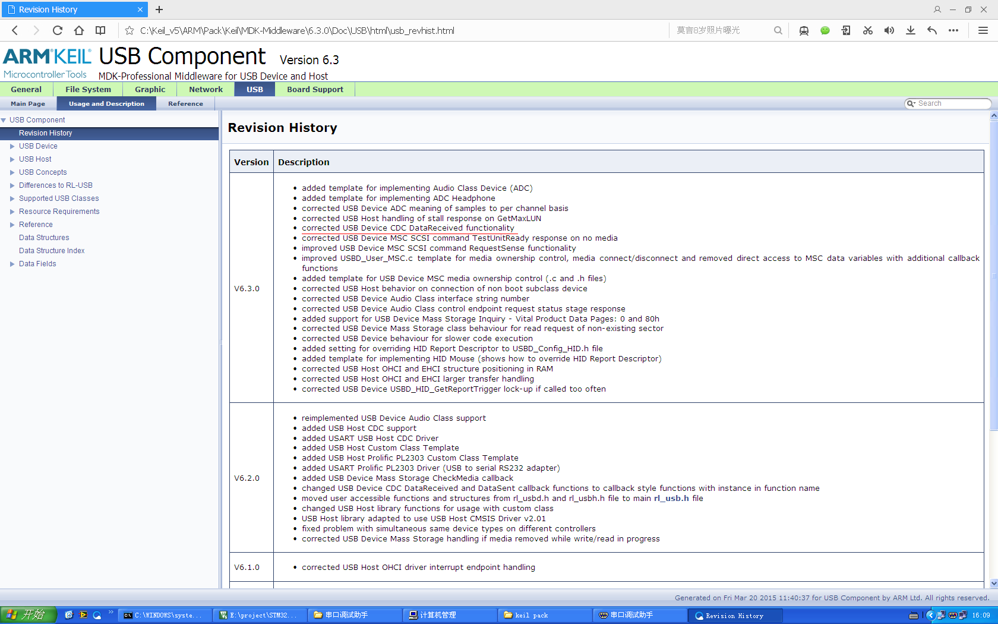This screenshot has height=624, width=998.
Task: Click the taskbar clock showing 16:09
Action: (x=981, y=615)
